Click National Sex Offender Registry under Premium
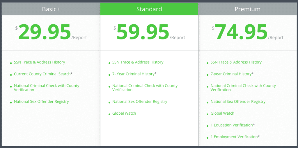Image resolution: width=298 pixels, height=148 pixels. 238,102
